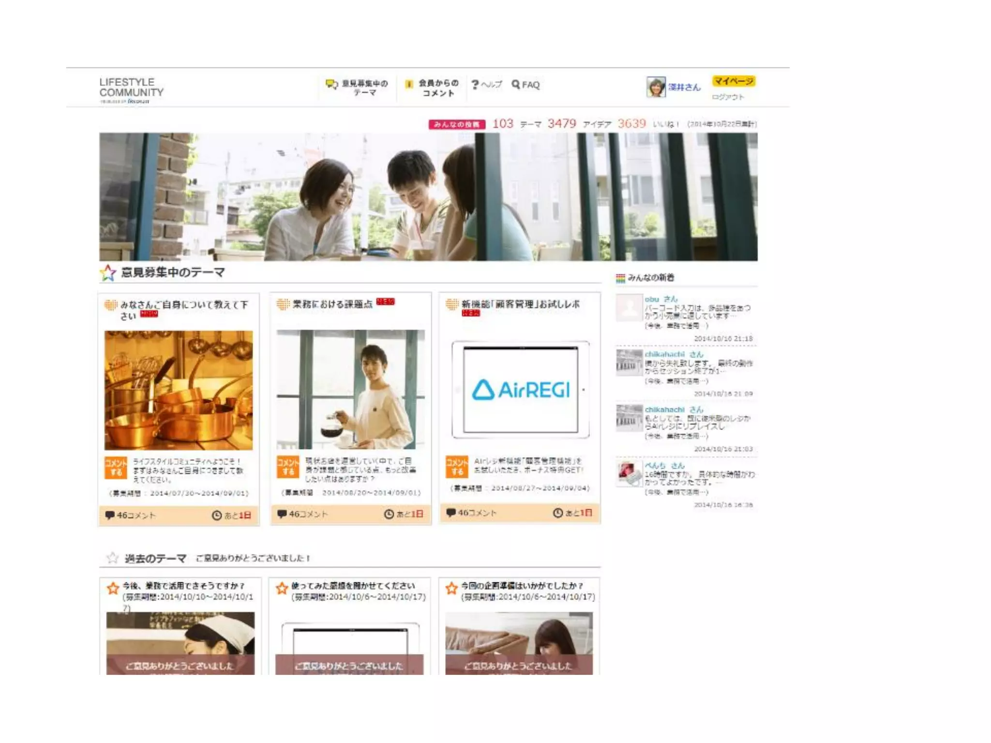Click chikahachi さん avatar in みんなの新着

click(x=629, y=363)
